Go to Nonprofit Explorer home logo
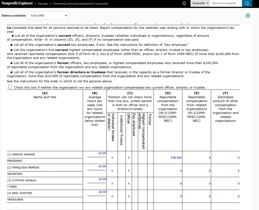The image size is (259, 210). click(17, 3)
